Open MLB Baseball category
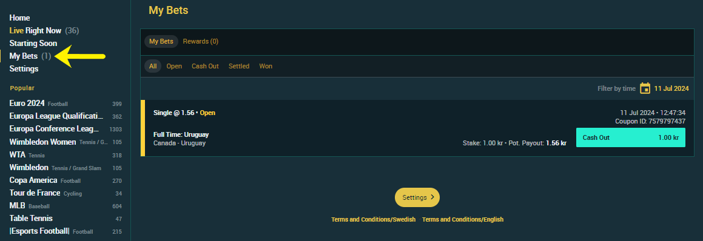The image size is (703, 241). (66, 206)
